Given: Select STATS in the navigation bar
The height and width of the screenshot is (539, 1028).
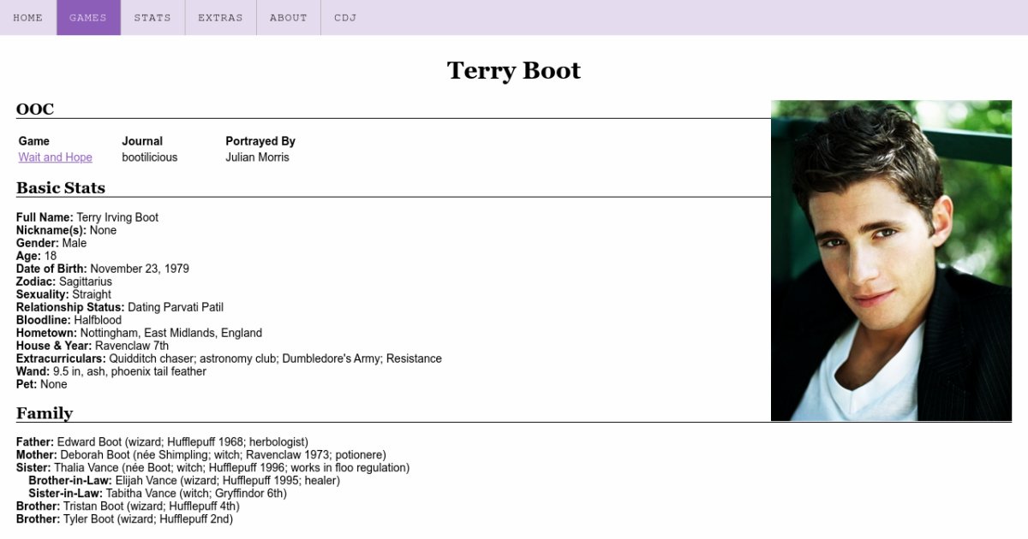Looking at the screenshot, I should click(152, 17).
